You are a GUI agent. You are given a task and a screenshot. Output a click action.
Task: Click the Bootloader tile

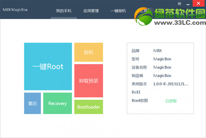89,107
